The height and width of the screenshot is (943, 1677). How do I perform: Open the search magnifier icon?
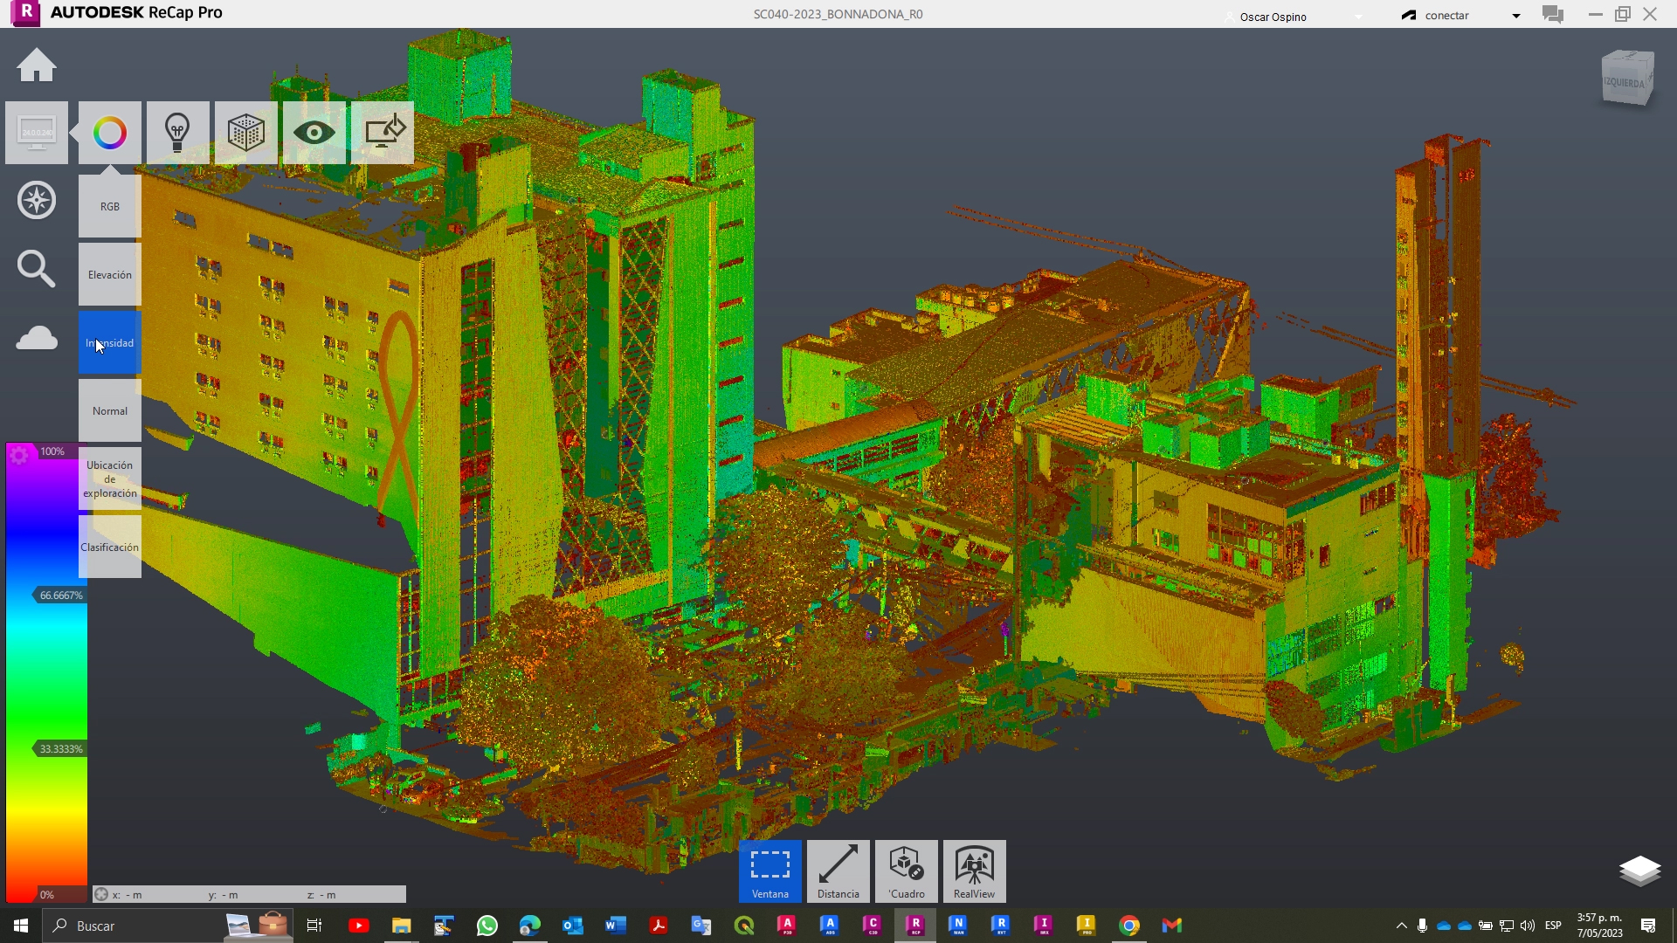37,268
